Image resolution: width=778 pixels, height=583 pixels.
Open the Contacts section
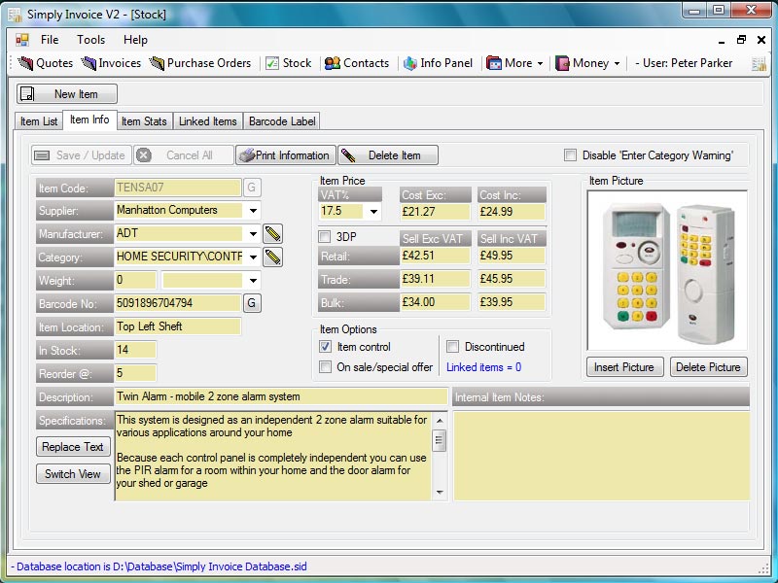point(357,63)
